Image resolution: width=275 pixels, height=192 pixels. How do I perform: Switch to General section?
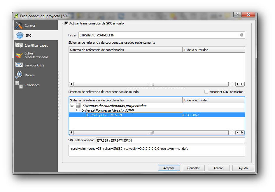(x=36, y=25)
